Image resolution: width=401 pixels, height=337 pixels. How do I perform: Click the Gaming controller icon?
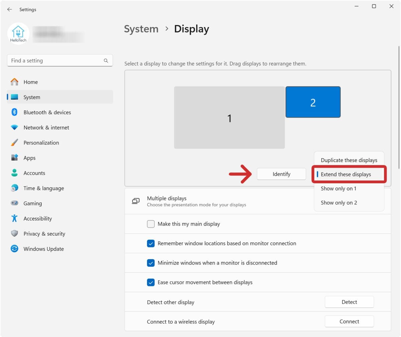click(14, 203)
